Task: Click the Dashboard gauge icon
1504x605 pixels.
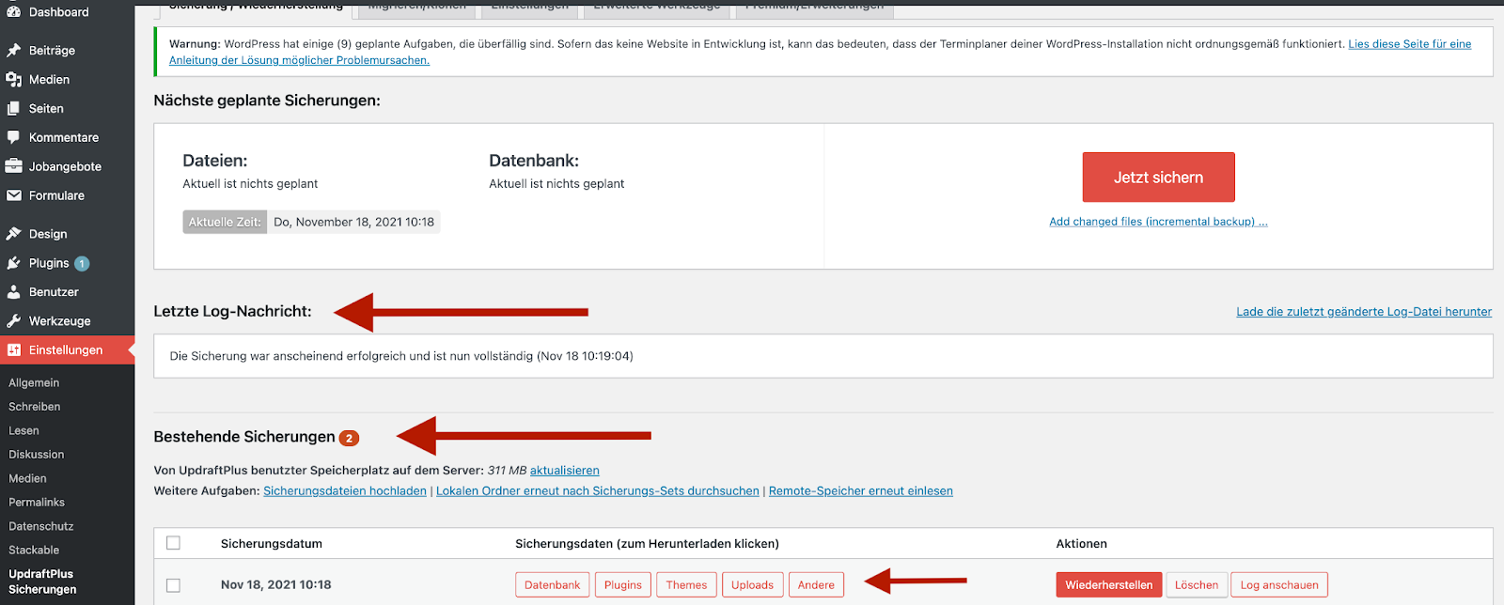Action: [14, 12]
